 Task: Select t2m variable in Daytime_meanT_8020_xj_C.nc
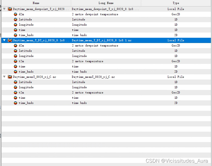click(x=21, y=92)
